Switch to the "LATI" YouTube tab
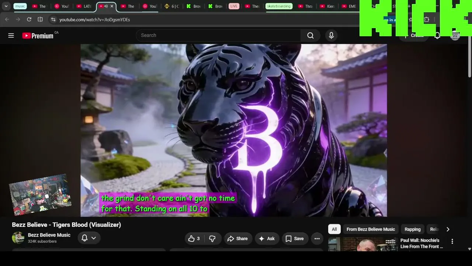 pyautogui.click(x=84, y=6)
